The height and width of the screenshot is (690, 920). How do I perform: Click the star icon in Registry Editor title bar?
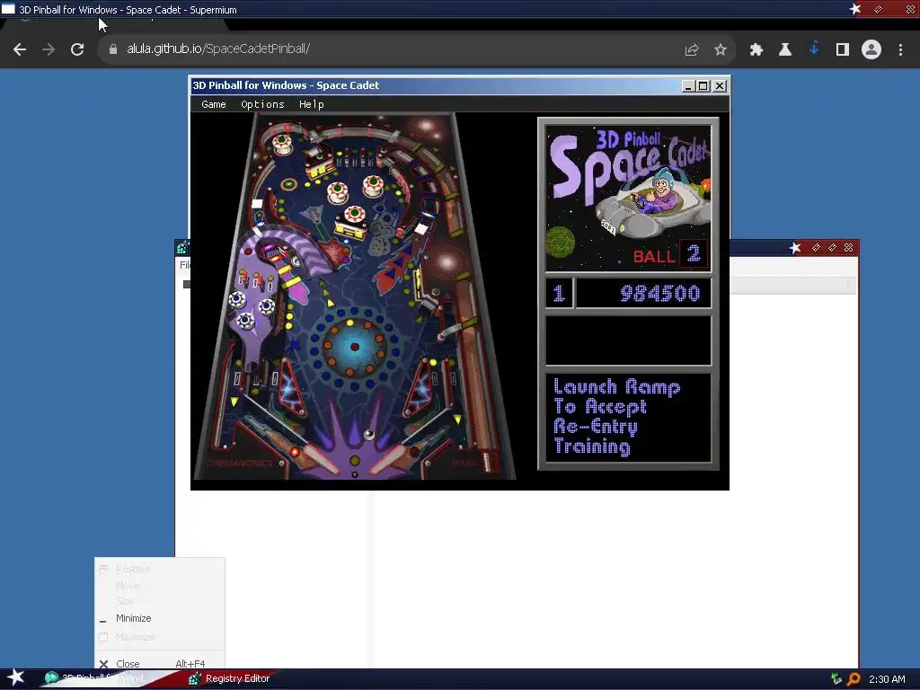pos(795,248)
